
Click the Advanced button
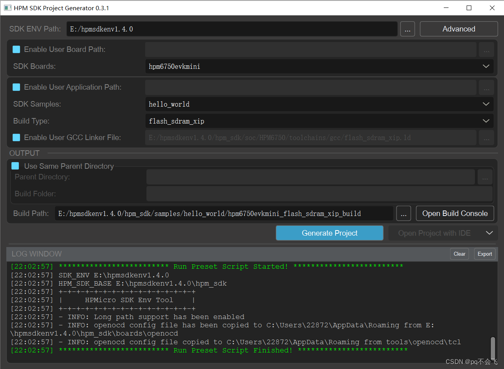click(x=459, y=29)
